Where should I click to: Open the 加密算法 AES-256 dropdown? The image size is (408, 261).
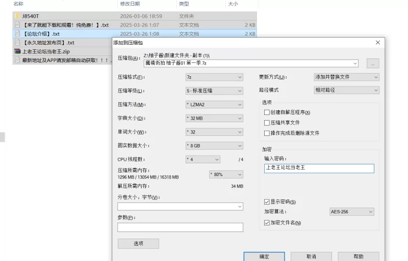pyautogui.click(x=352, y=212)
